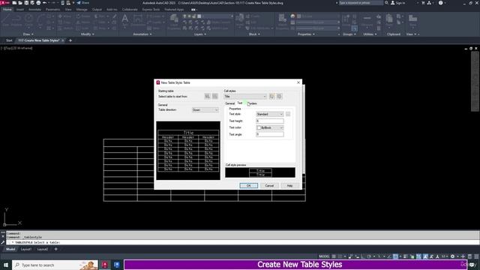
Task: Switch to General tab in cell styles
Action: (x=230, y=103)
